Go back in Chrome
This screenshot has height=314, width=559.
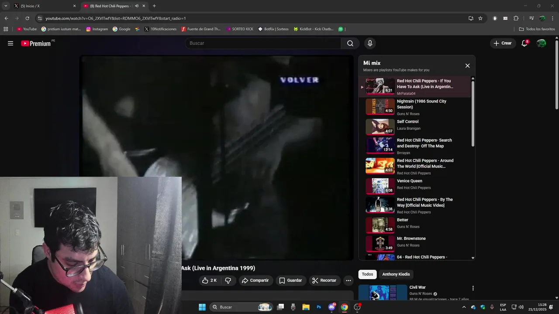[6, 18]
